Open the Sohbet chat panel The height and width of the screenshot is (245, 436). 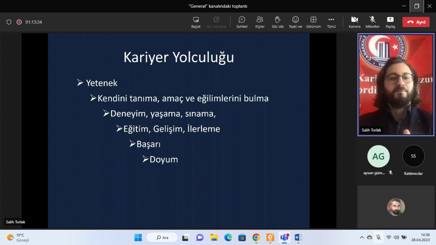tap(242, 22)
